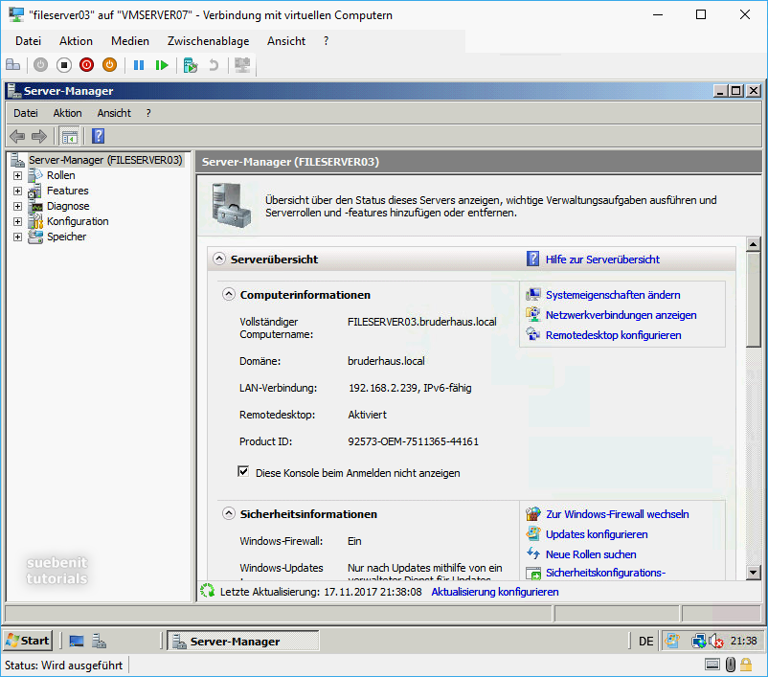
Task: Click the Revert checkpoint arrow icon
Action: 214,65
